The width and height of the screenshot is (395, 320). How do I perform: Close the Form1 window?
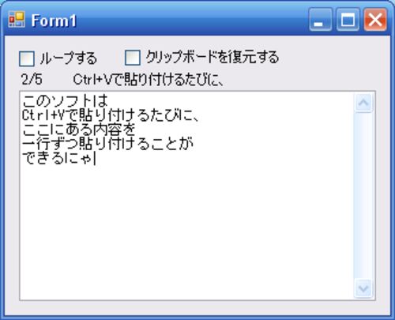(x=375, y=20)
